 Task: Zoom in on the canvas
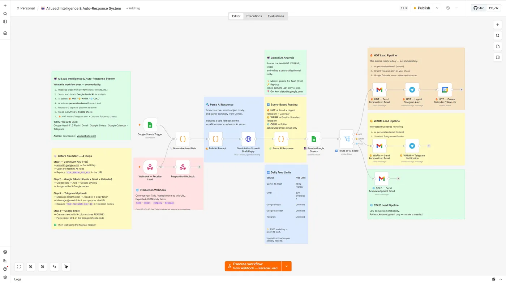click(x=31, y=267)
